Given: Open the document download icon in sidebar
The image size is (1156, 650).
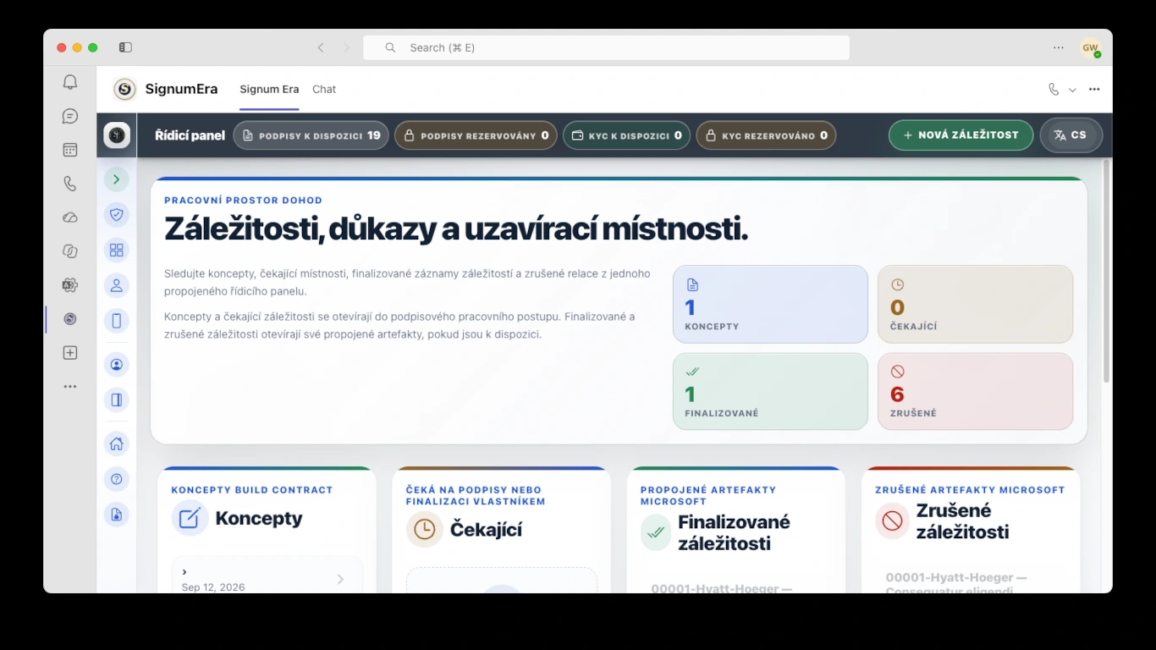Looking at the screenshot, I should pos(117,515).
